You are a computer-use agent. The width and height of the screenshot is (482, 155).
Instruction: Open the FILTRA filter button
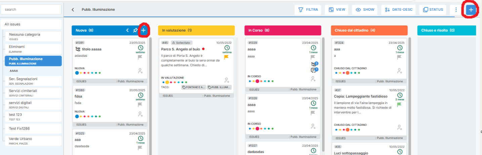pos(308,10)
